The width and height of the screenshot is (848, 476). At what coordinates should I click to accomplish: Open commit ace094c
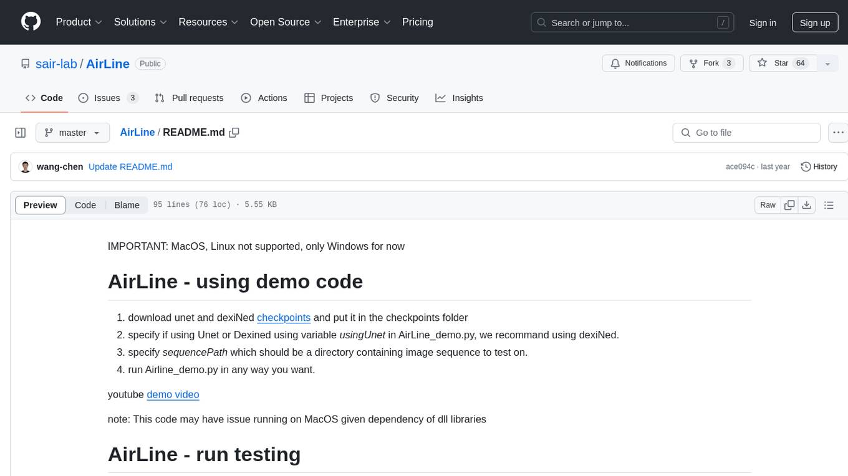tap(740, 167)
